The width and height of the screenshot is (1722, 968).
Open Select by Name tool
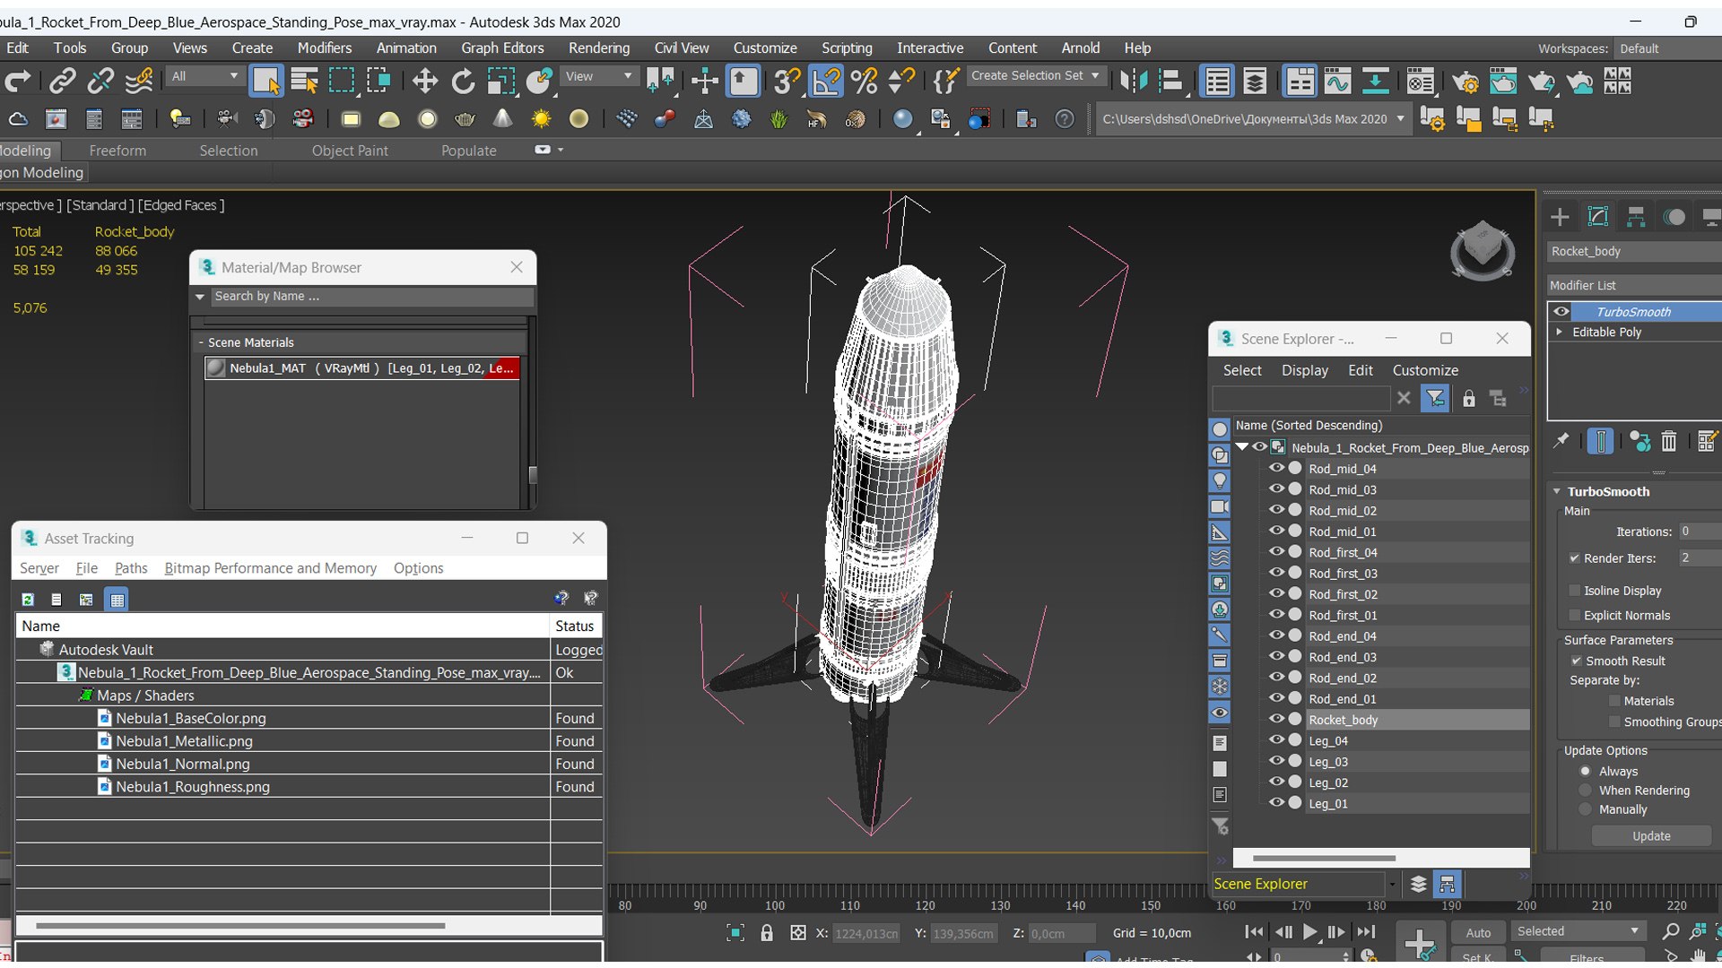coord(304,82)
